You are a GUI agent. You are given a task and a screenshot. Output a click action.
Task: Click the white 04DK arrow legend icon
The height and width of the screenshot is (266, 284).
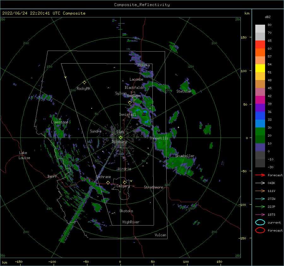260,183
